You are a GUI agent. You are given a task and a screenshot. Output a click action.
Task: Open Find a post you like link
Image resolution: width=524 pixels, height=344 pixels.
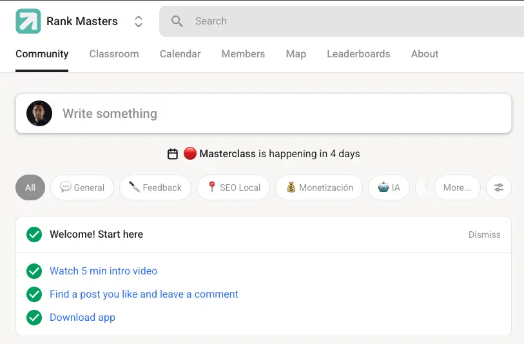[144, 294]
